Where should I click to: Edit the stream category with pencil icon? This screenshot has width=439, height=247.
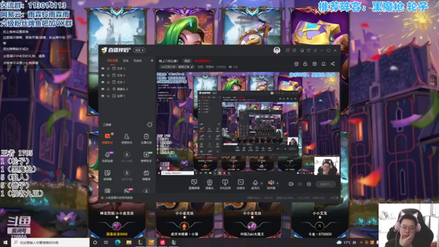coord(192,67)
